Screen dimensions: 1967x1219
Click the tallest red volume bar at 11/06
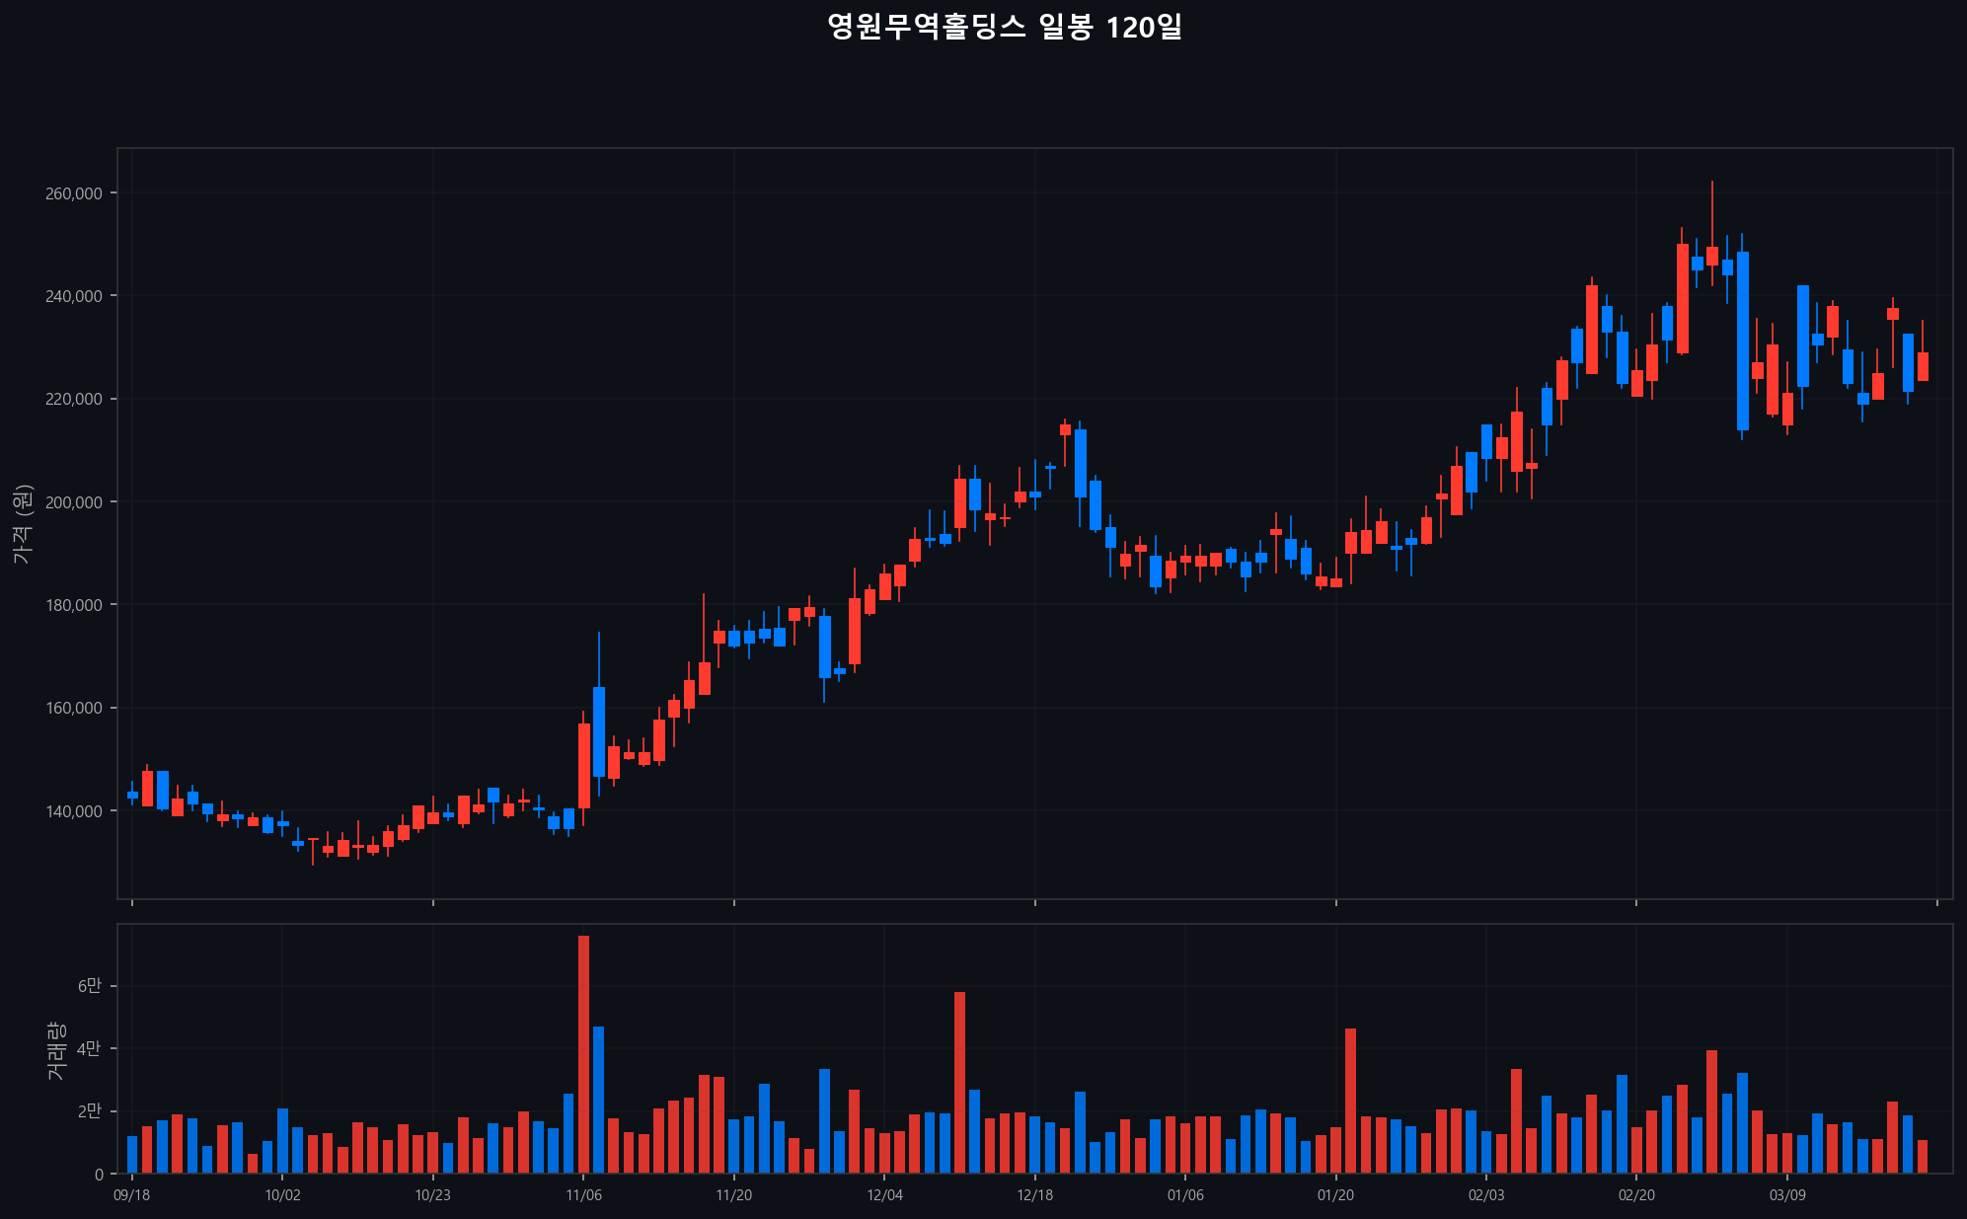[x=583, y=1054]
